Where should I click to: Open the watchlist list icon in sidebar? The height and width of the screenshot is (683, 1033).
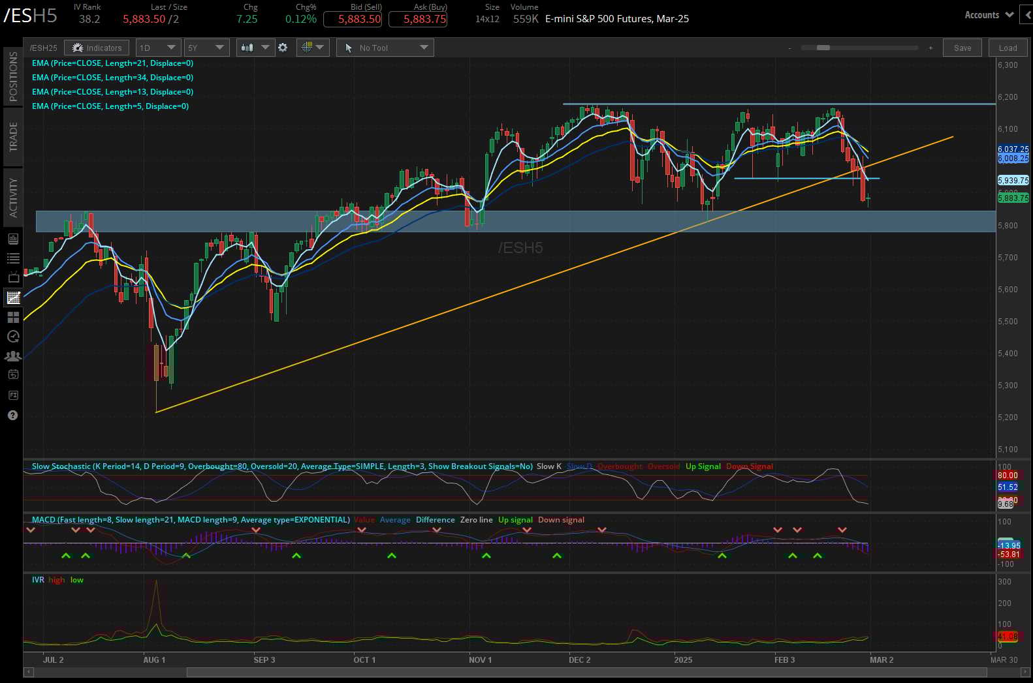(x=13, y=258)
